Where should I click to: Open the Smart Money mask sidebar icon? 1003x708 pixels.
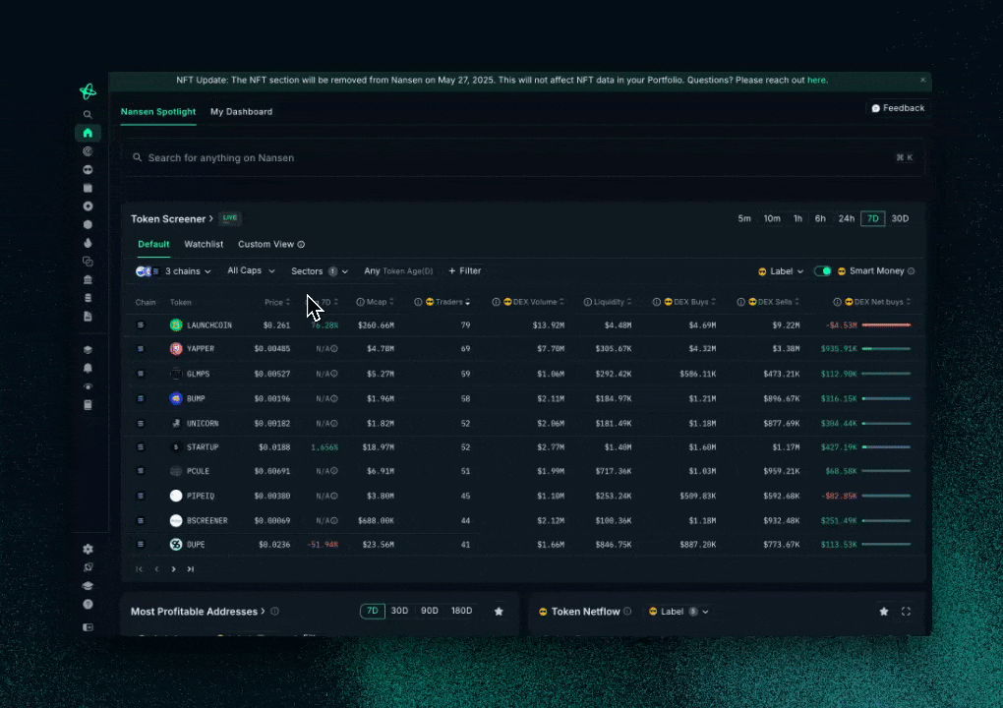coord(88,169)
